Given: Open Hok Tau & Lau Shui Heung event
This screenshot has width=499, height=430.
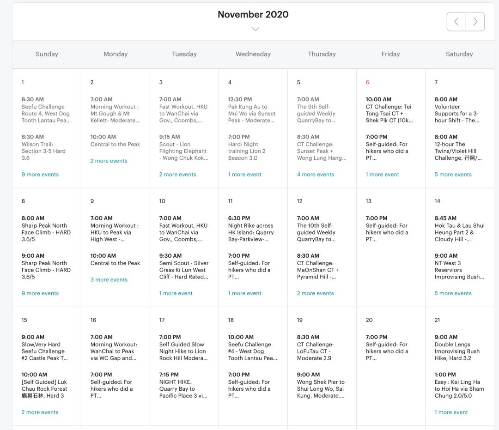Looking at the screenshot, I should click(x=459, y=232).
